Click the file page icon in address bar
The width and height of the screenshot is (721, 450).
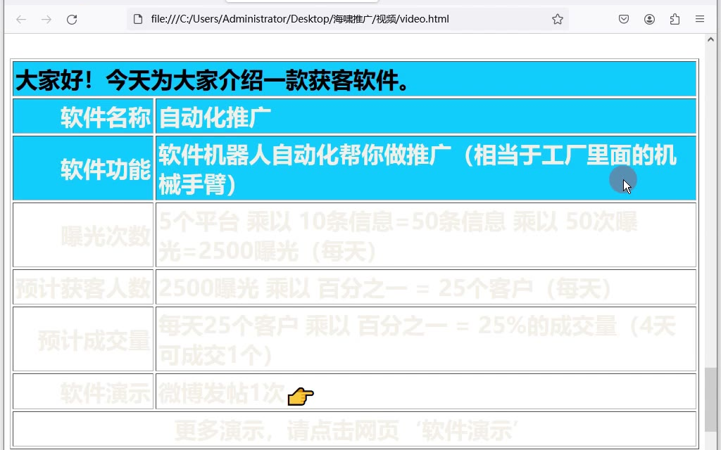click(x=138, y=19)
